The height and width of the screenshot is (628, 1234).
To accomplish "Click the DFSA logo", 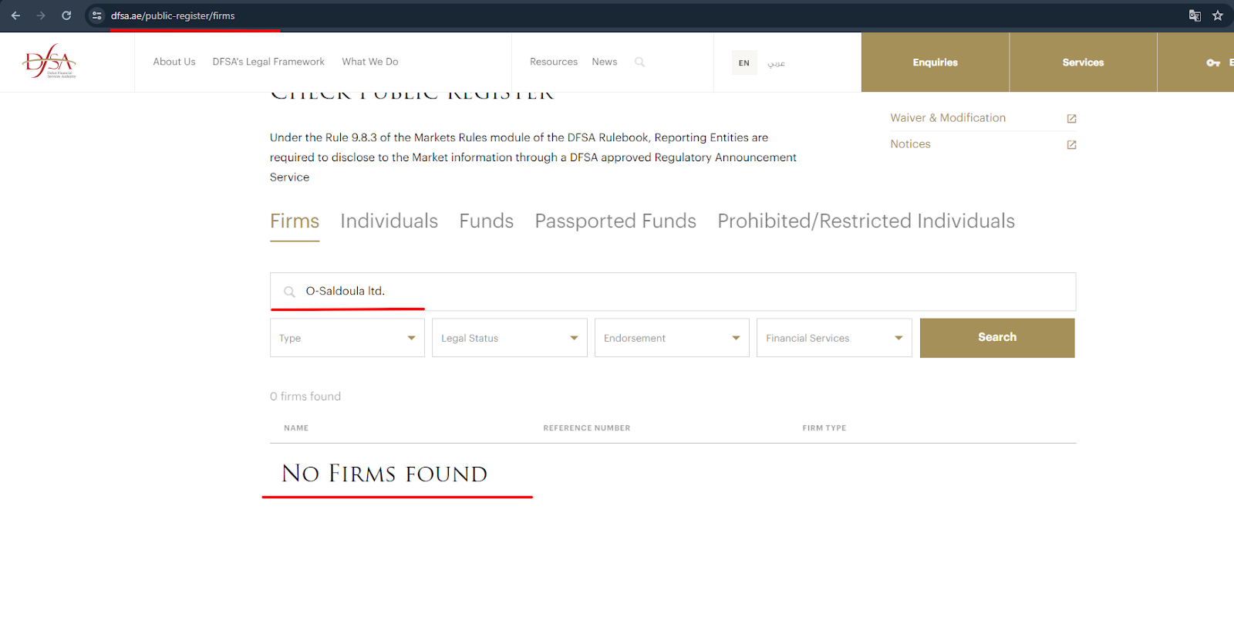I will [x=50, y=61].
